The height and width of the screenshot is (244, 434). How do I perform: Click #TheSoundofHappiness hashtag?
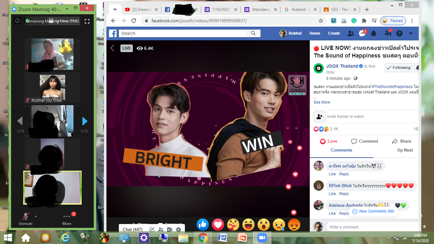pyautogui.click(x=392, y=87)
